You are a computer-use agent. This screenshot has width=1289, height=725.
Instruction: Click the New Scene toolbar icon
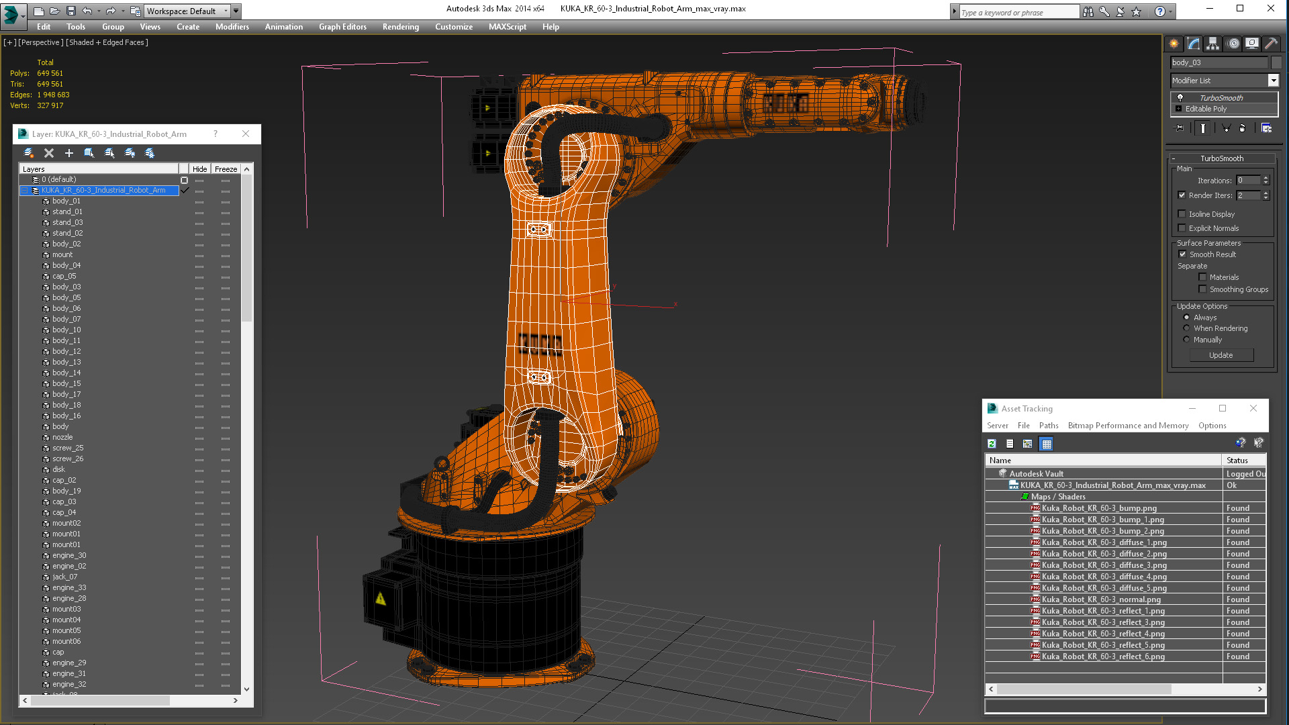[39, 11]
